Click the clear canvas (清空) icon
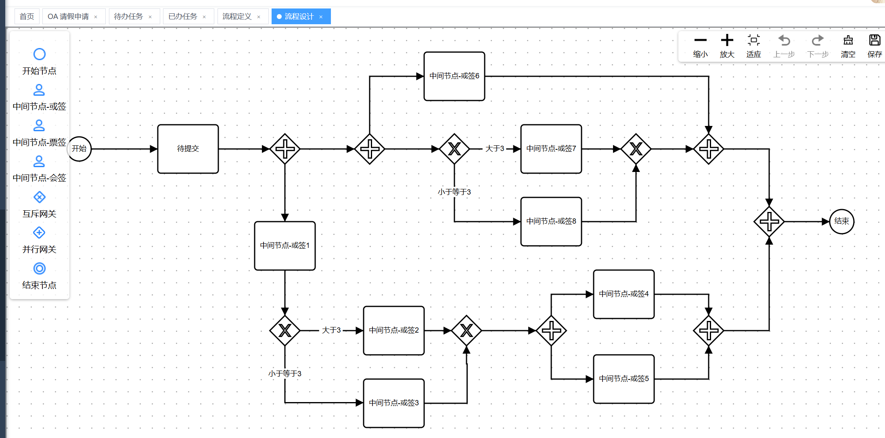Image resolution: width=885 pixels, height=438 pixels. (848, 40)
